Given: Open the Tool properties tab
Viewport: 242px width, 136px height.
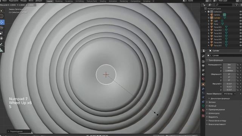Looking at the screenshot, I should [203, 56].
